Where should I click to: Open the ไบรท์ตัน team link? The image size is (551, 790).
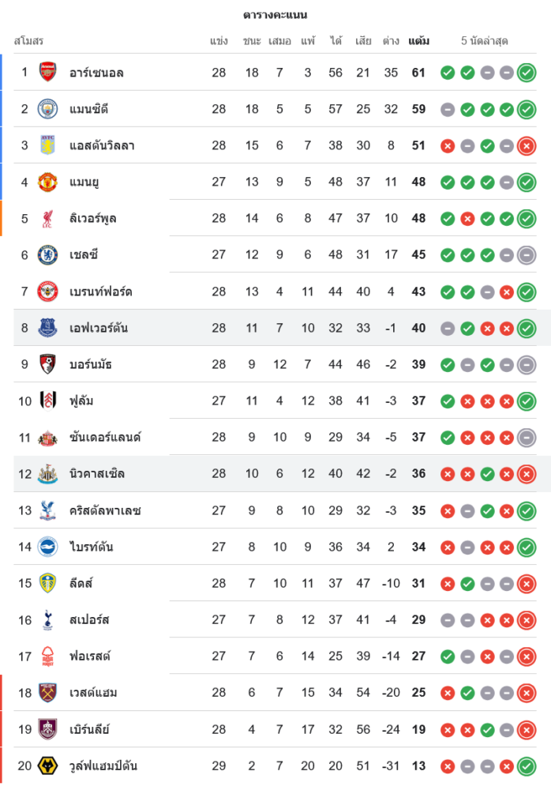(x=92, y=547)
